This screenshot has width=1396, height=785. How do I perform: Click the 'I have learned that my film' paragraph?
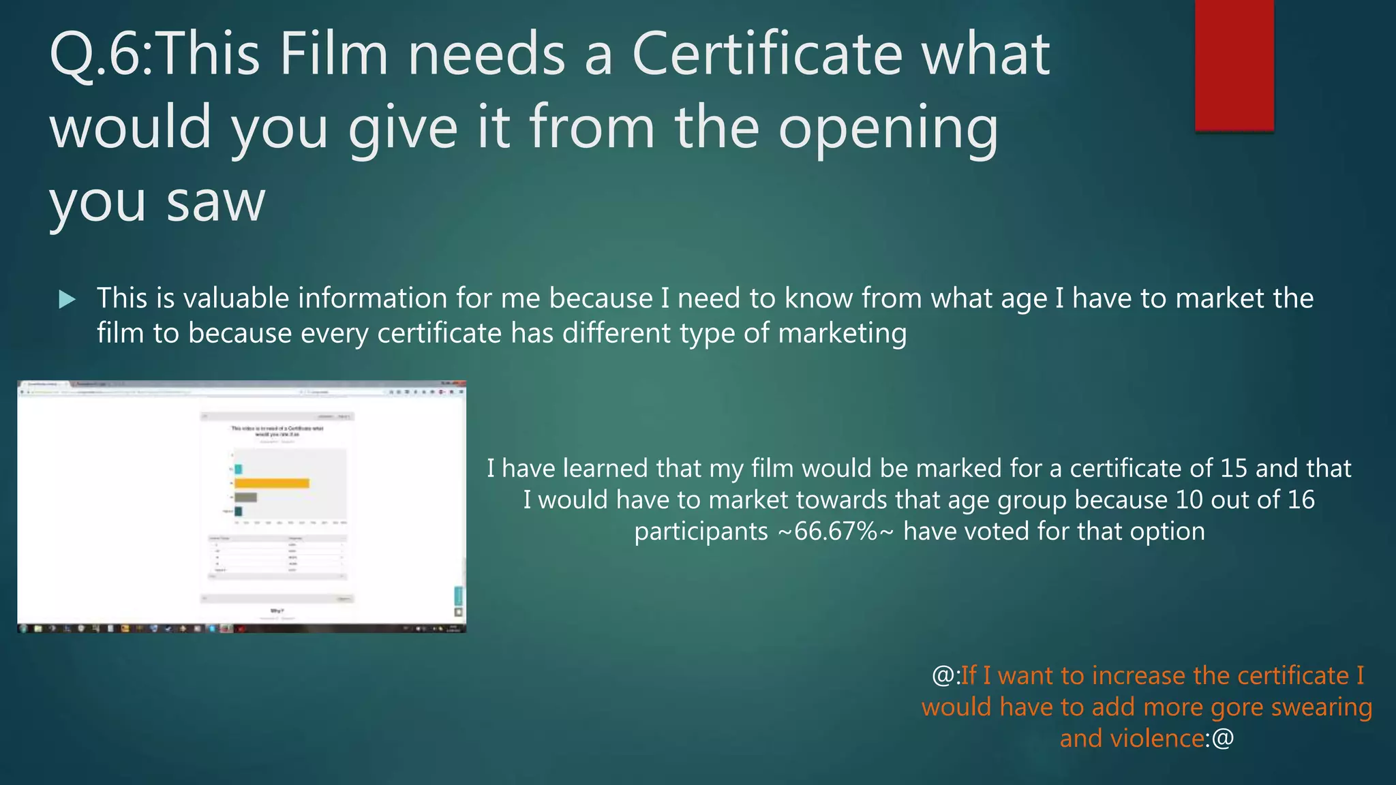click(x=919, y=499)
